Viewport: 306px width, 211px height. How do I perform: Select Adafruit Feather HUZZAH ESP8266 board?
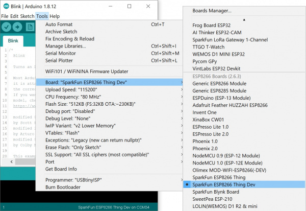pyautogui.click(x=244, y=105)
